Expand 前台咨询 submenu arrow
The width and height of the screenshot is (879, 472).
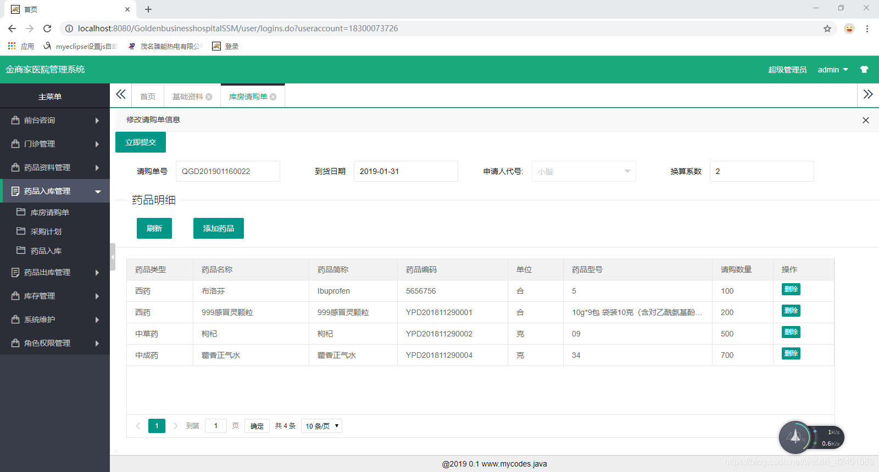pos(97,121)
